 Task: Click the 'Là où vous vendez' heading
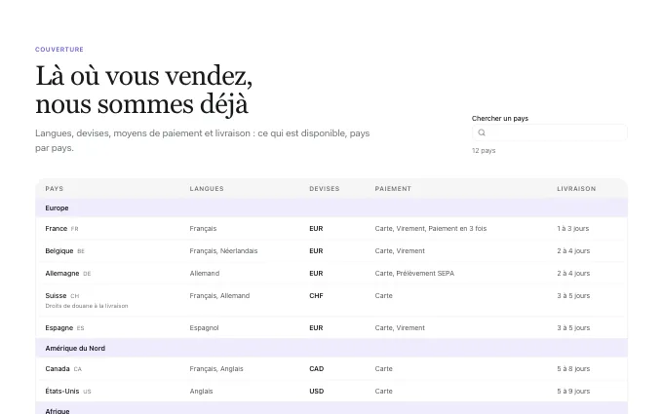143,90
